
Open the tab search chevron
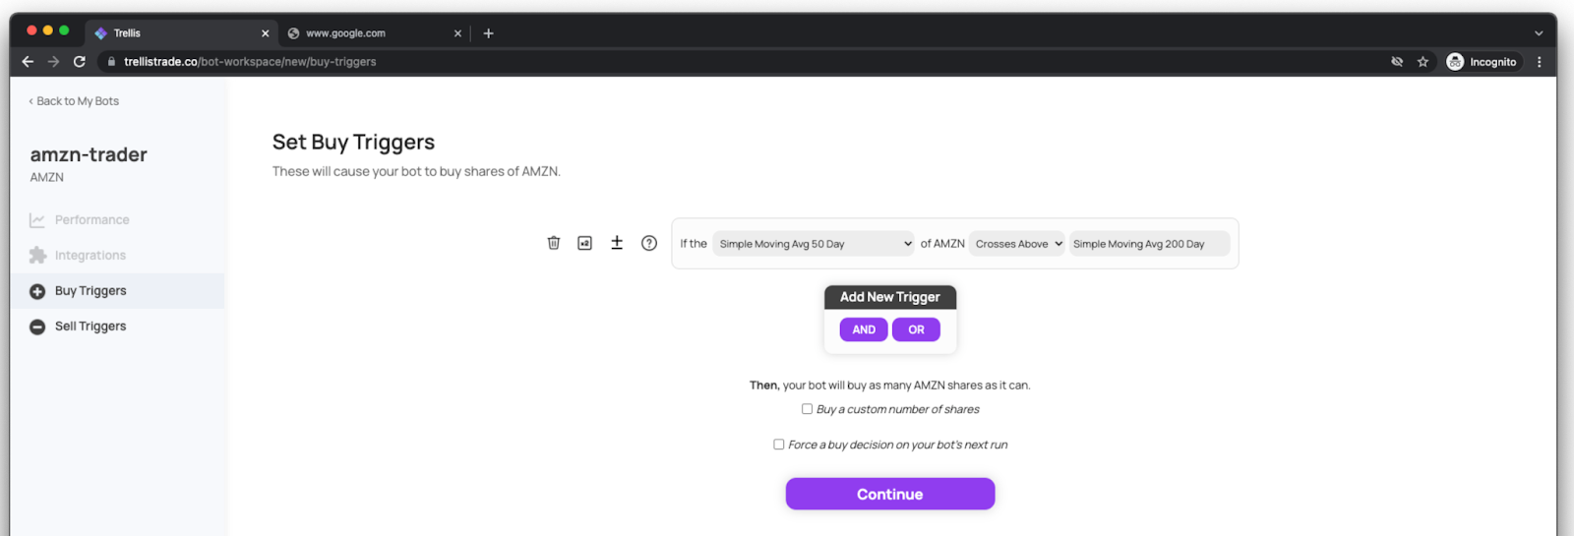[x=1539, y=32]
